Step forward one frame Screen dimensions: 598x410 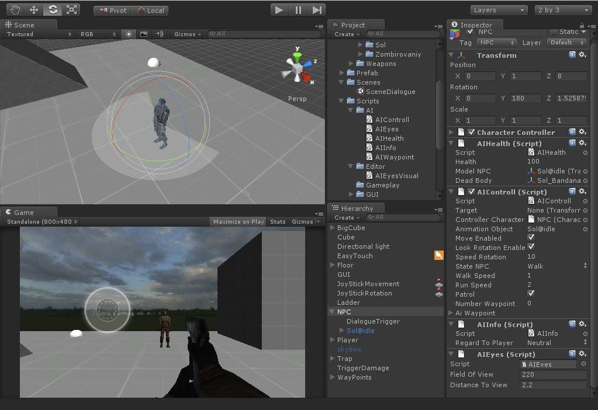(317, 10)
